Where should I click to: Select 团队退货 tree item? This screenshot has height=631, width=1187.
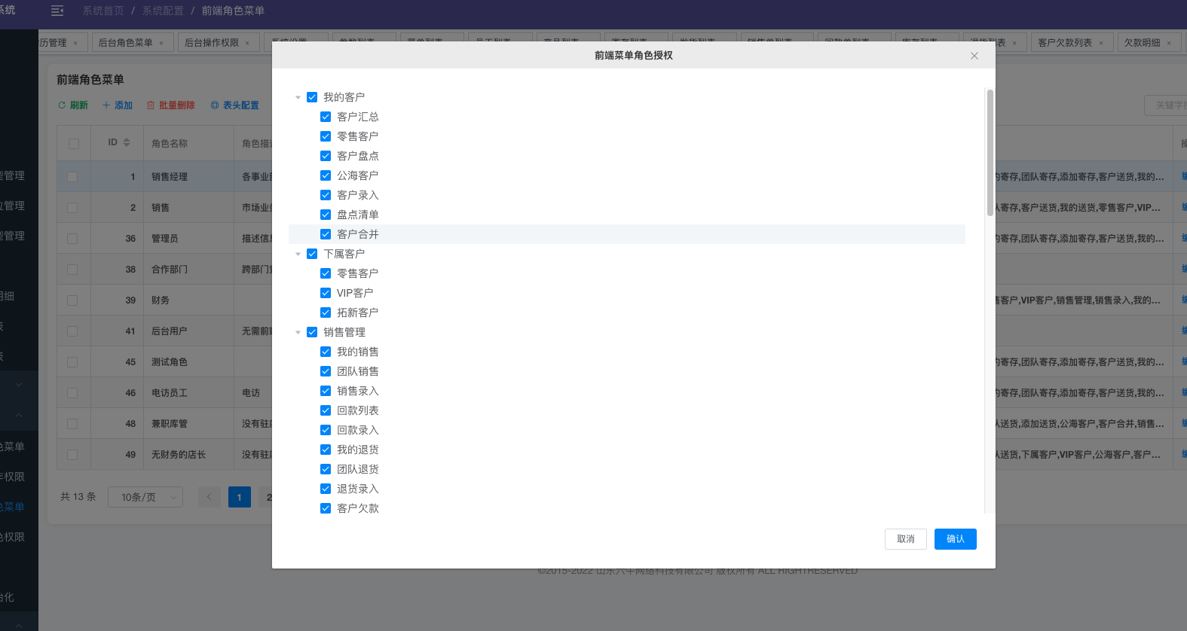click(x=358, y=469)
